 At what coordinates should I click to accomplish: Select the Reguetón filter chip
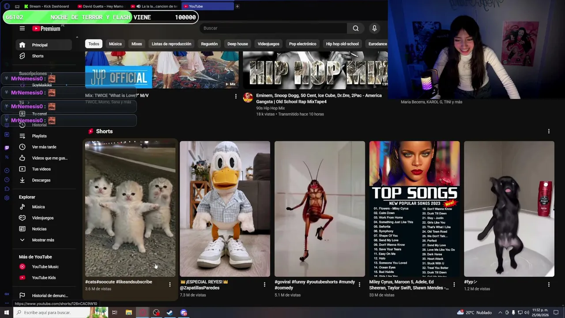pos(209,44)
